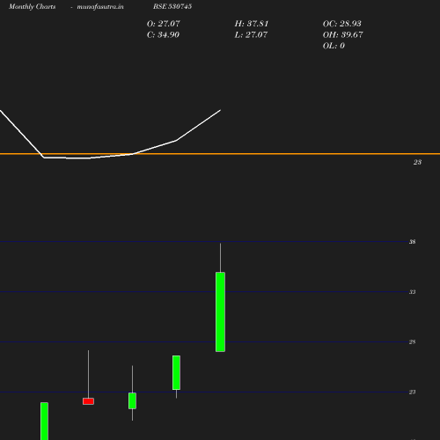This screenshot has height=440, width=440.
Task: Click the 'Monthly Charts' title text
Action: pyautogui.click(x=32, y=6)
